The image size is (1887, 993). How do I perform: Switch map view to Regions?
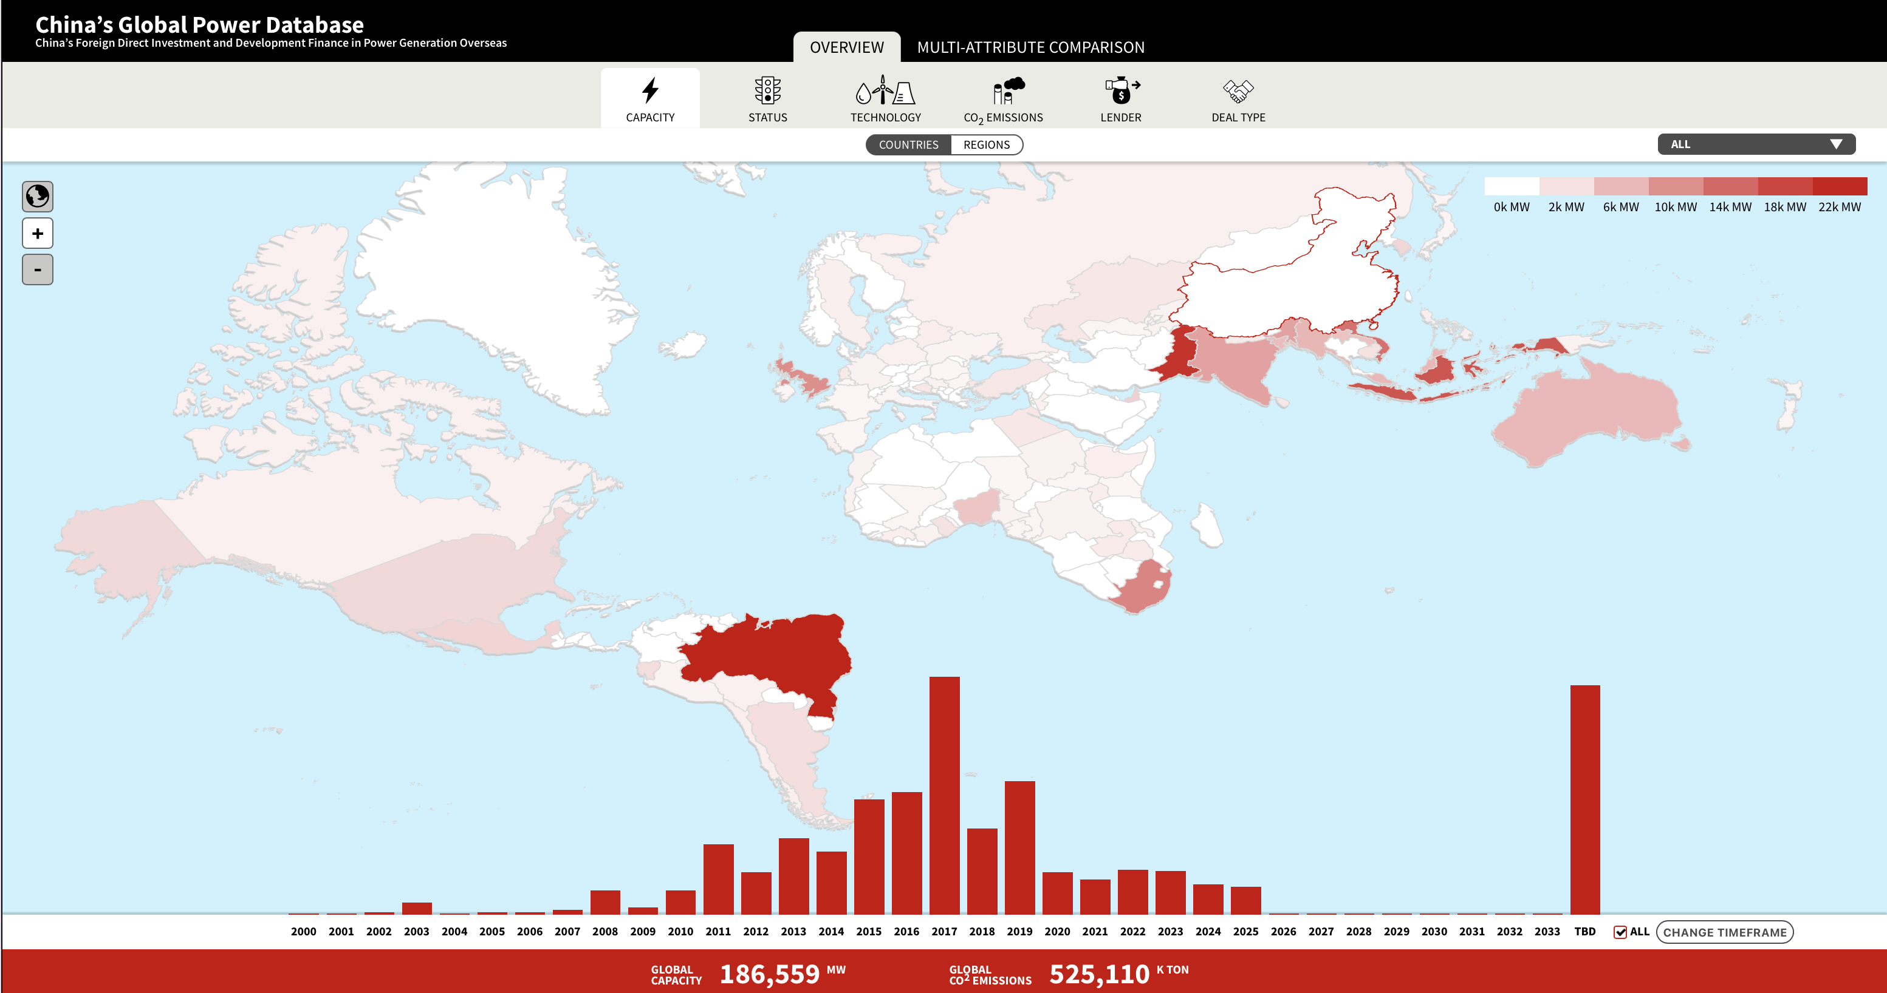(x=986, y=145)
